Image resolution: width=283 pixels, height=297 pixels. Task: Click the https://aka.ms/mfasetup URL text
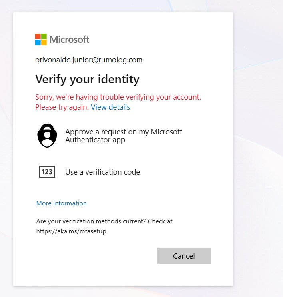[71, 231]
